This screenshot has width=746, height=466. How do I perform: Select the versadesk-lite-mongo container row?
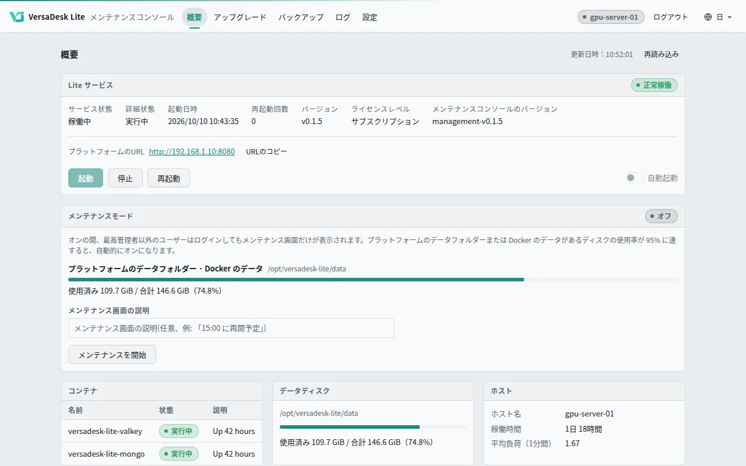pyautogui.click(x=161, y=454)
